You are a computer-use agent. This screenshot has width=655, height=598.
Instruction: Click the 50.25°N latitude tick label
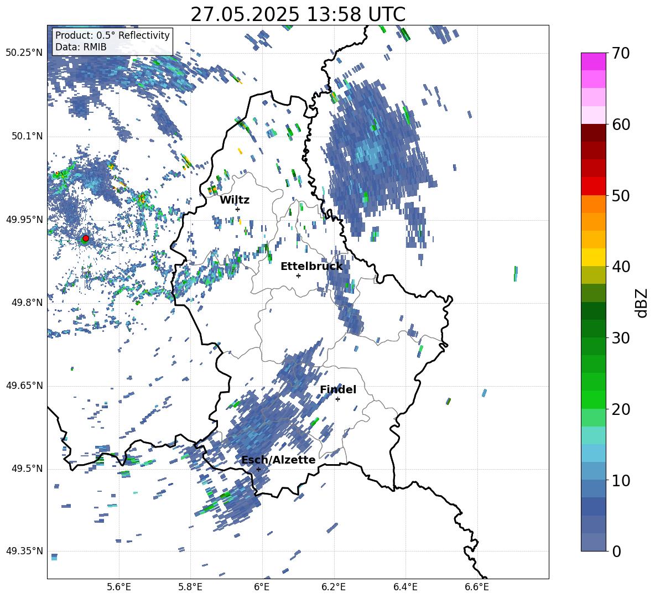24,53
